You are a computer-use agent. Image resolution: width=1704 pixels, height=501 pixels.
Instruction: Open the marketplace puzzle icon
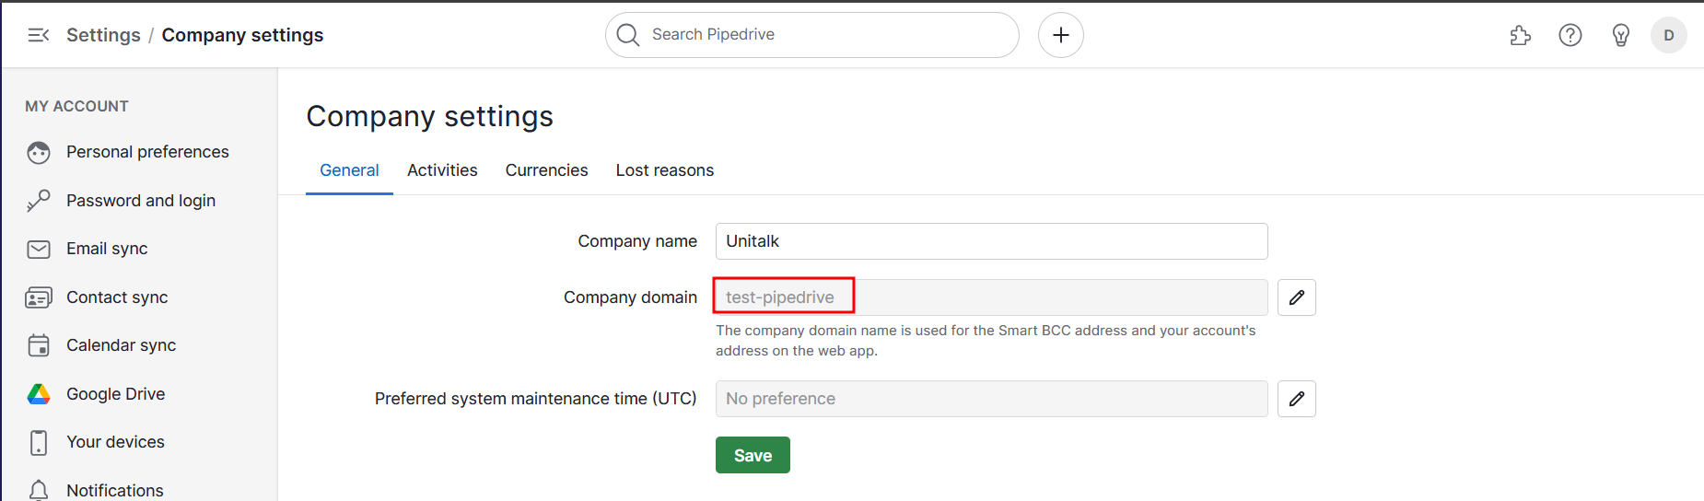click(x=1520, y=35)
